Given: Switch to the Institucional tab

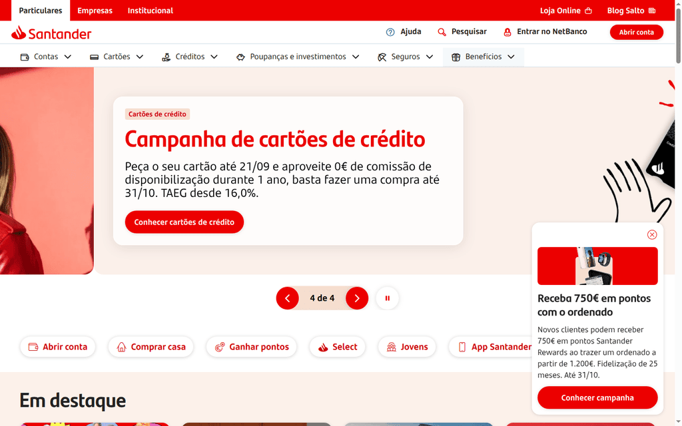Looking at the screenshot, I should point(150,11).
